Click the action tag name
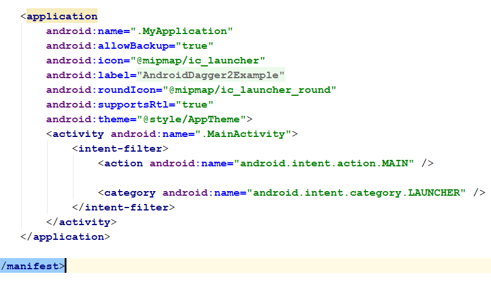The image size is (491, 281). coord(123,163)
